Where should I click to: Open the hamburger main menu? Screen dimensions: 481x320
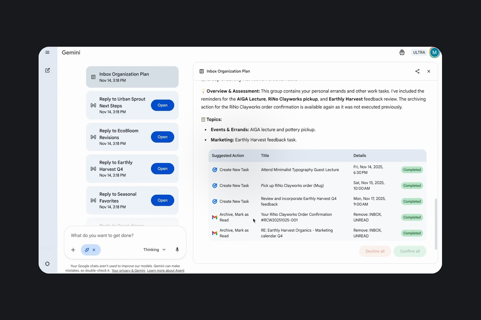click(x=47, y=52)
